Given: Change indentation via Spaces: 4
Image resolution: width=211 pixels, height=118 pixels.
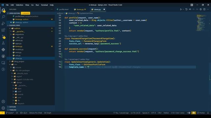Looking at the screenshot, I should point(146,113).
